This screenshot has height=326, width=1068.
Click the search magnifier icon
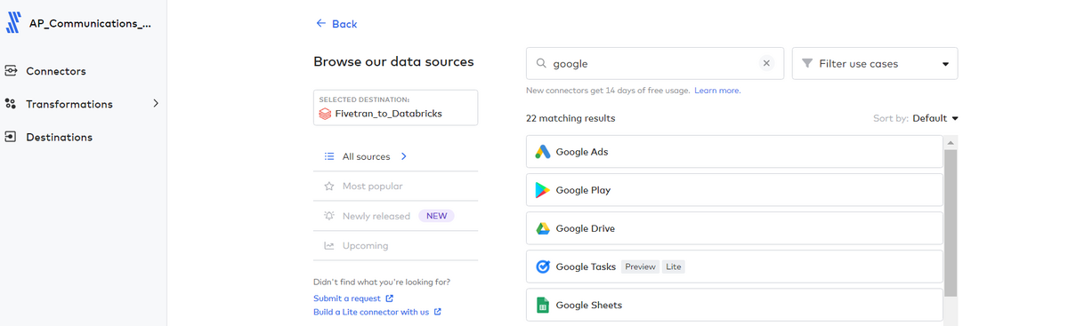[x=541, y=64]
